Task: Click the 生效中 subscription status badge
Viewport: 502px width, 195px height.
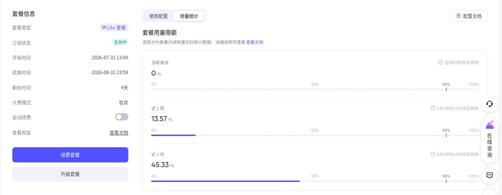Action: pyautogui.click(x=120, y=42)
